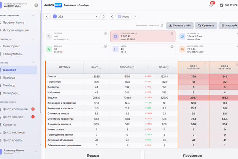This screenshot has height=159, width=238.
Task: Refresh dashboard data icon
Action: coord(162,25)
